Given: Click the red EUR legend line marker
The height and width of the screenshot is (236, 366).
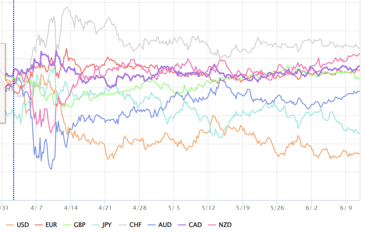Looking at the screenshot, I should click(x=39, y=225).
